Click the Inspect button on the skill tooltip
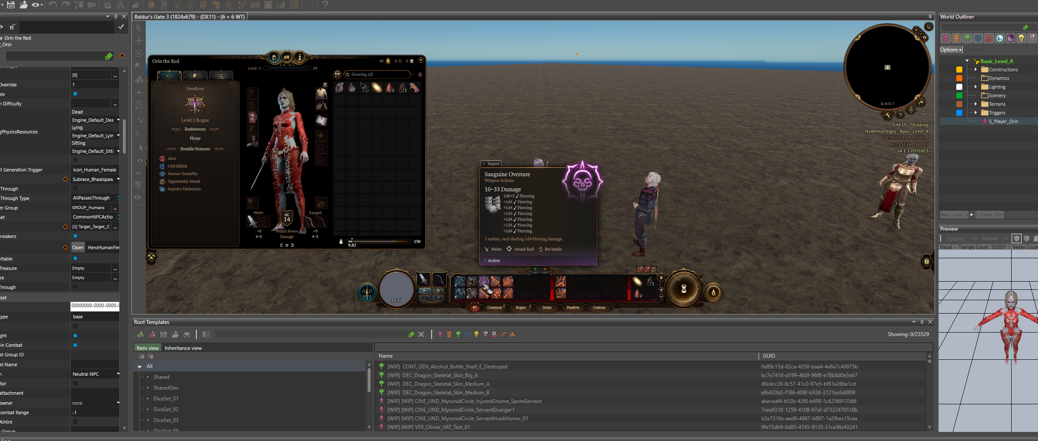The width and height of the screenshot is (1038, 441). coord(491,164)
